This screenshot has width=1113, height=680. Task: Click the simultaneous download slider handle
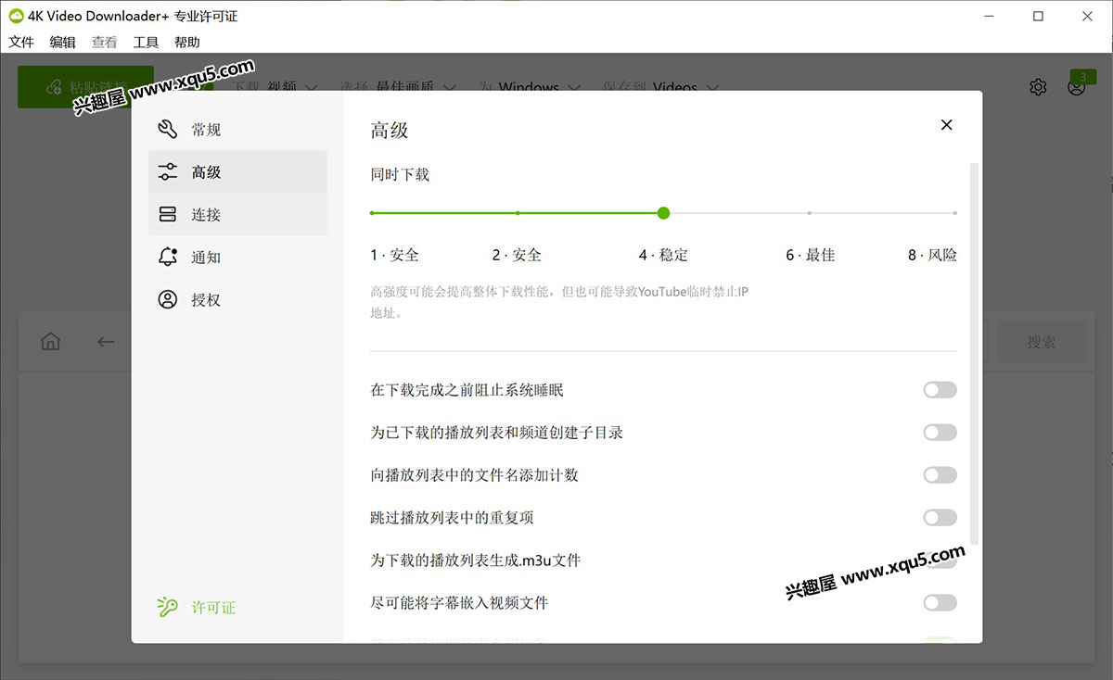[663, 213]
